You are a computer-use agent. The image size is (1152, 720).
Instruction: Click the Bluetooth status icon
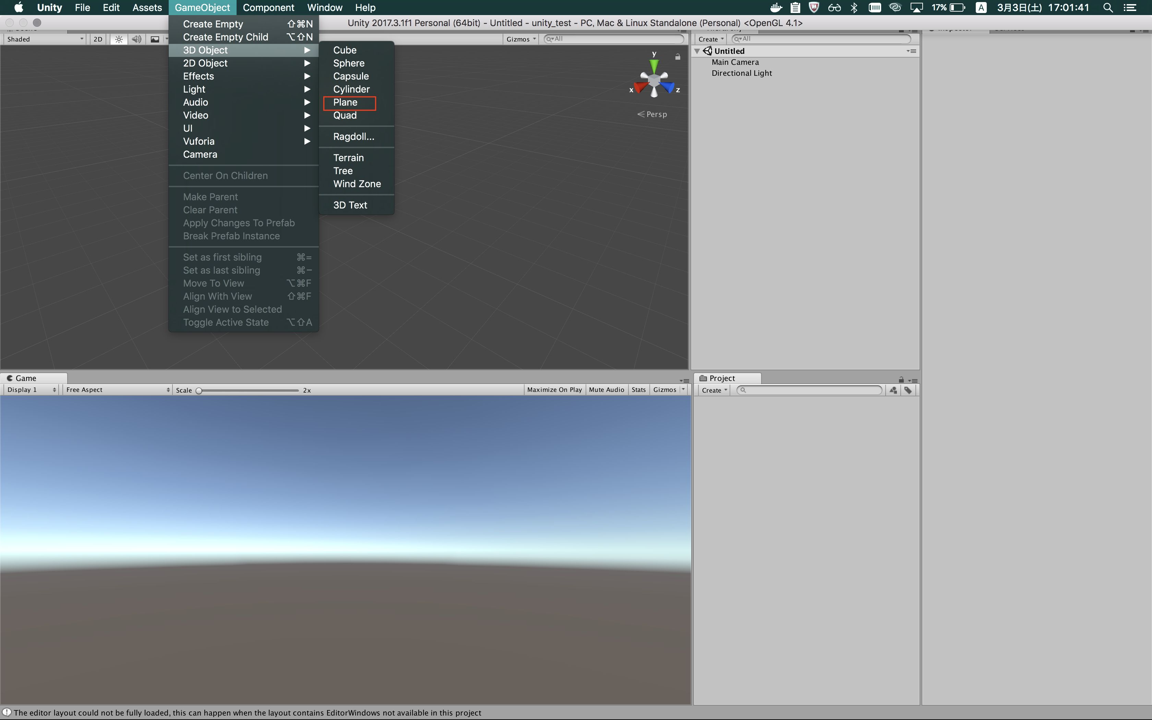coord(854,7)
